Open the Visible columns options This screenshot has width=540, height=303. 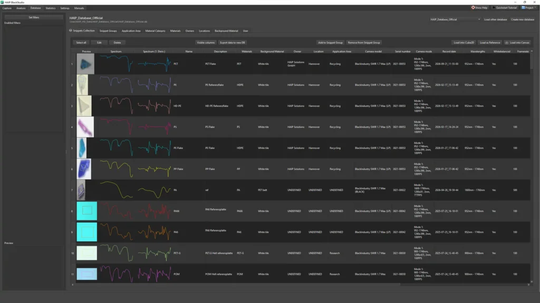206,43
